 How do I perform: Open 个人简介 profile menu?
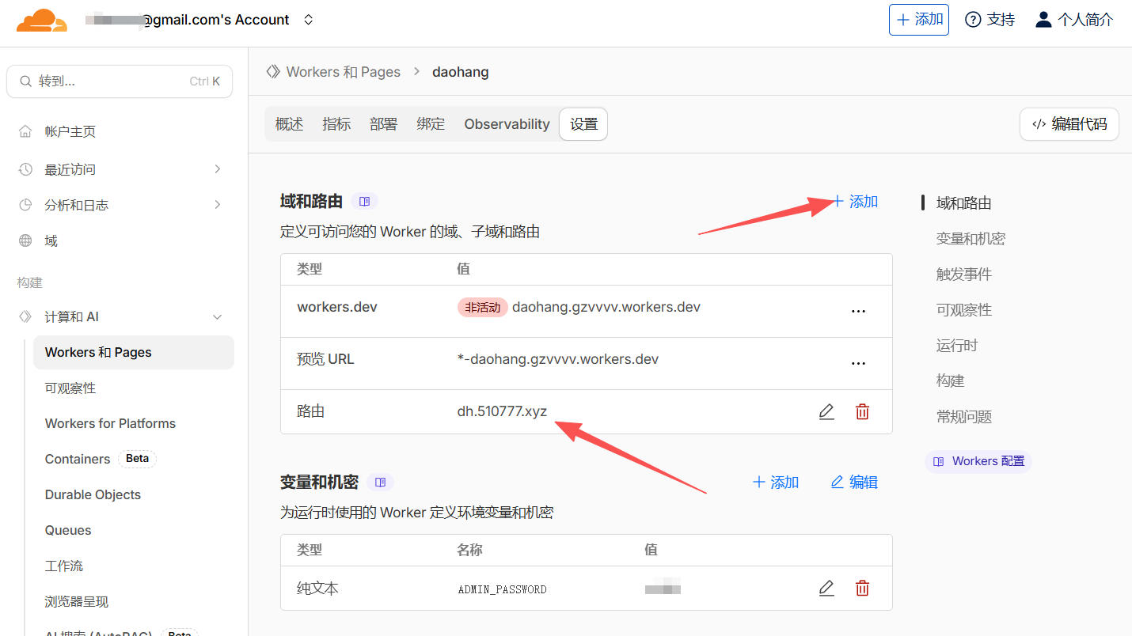[x=1073, y=20]
